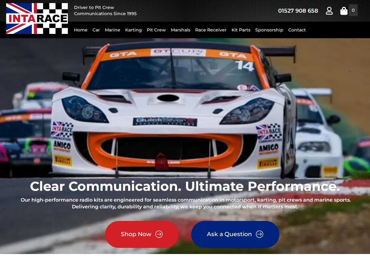
Task: Click the Intarace logo
Action: 37,18
